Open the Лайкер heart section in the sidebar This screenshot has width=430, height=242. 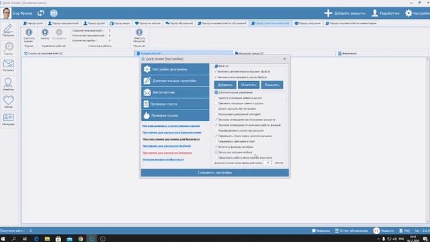pos(8,102)
